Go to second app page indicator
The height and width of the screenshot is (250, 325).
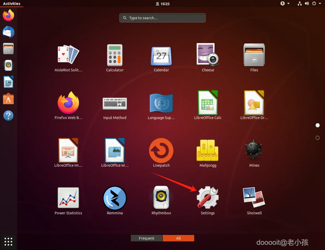[x=317, y=138]
